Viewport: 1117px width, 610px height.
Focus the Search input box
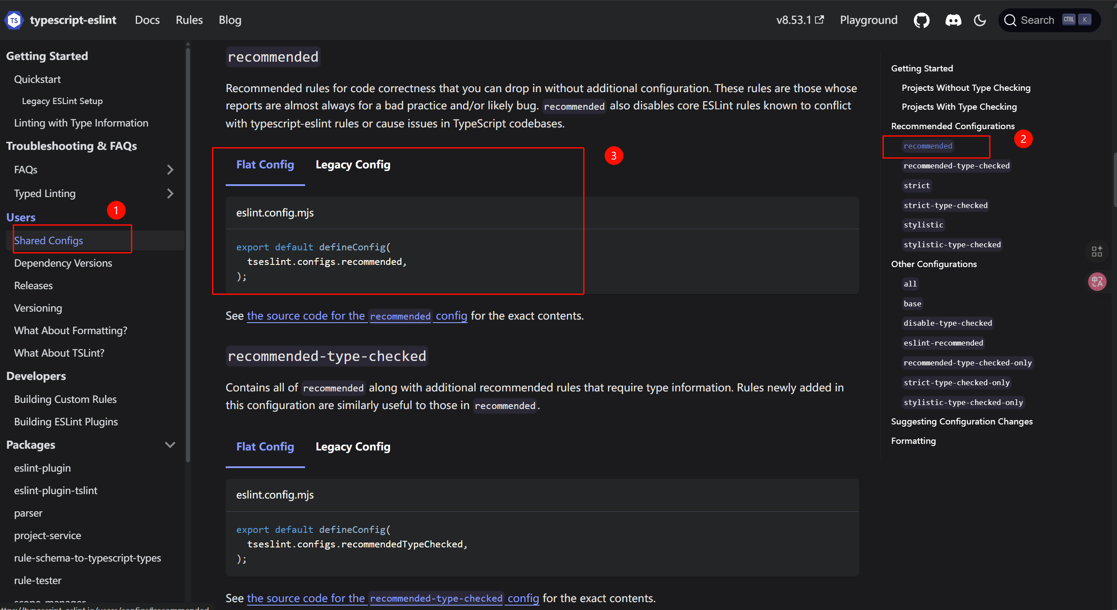(x=1037, y=20)
